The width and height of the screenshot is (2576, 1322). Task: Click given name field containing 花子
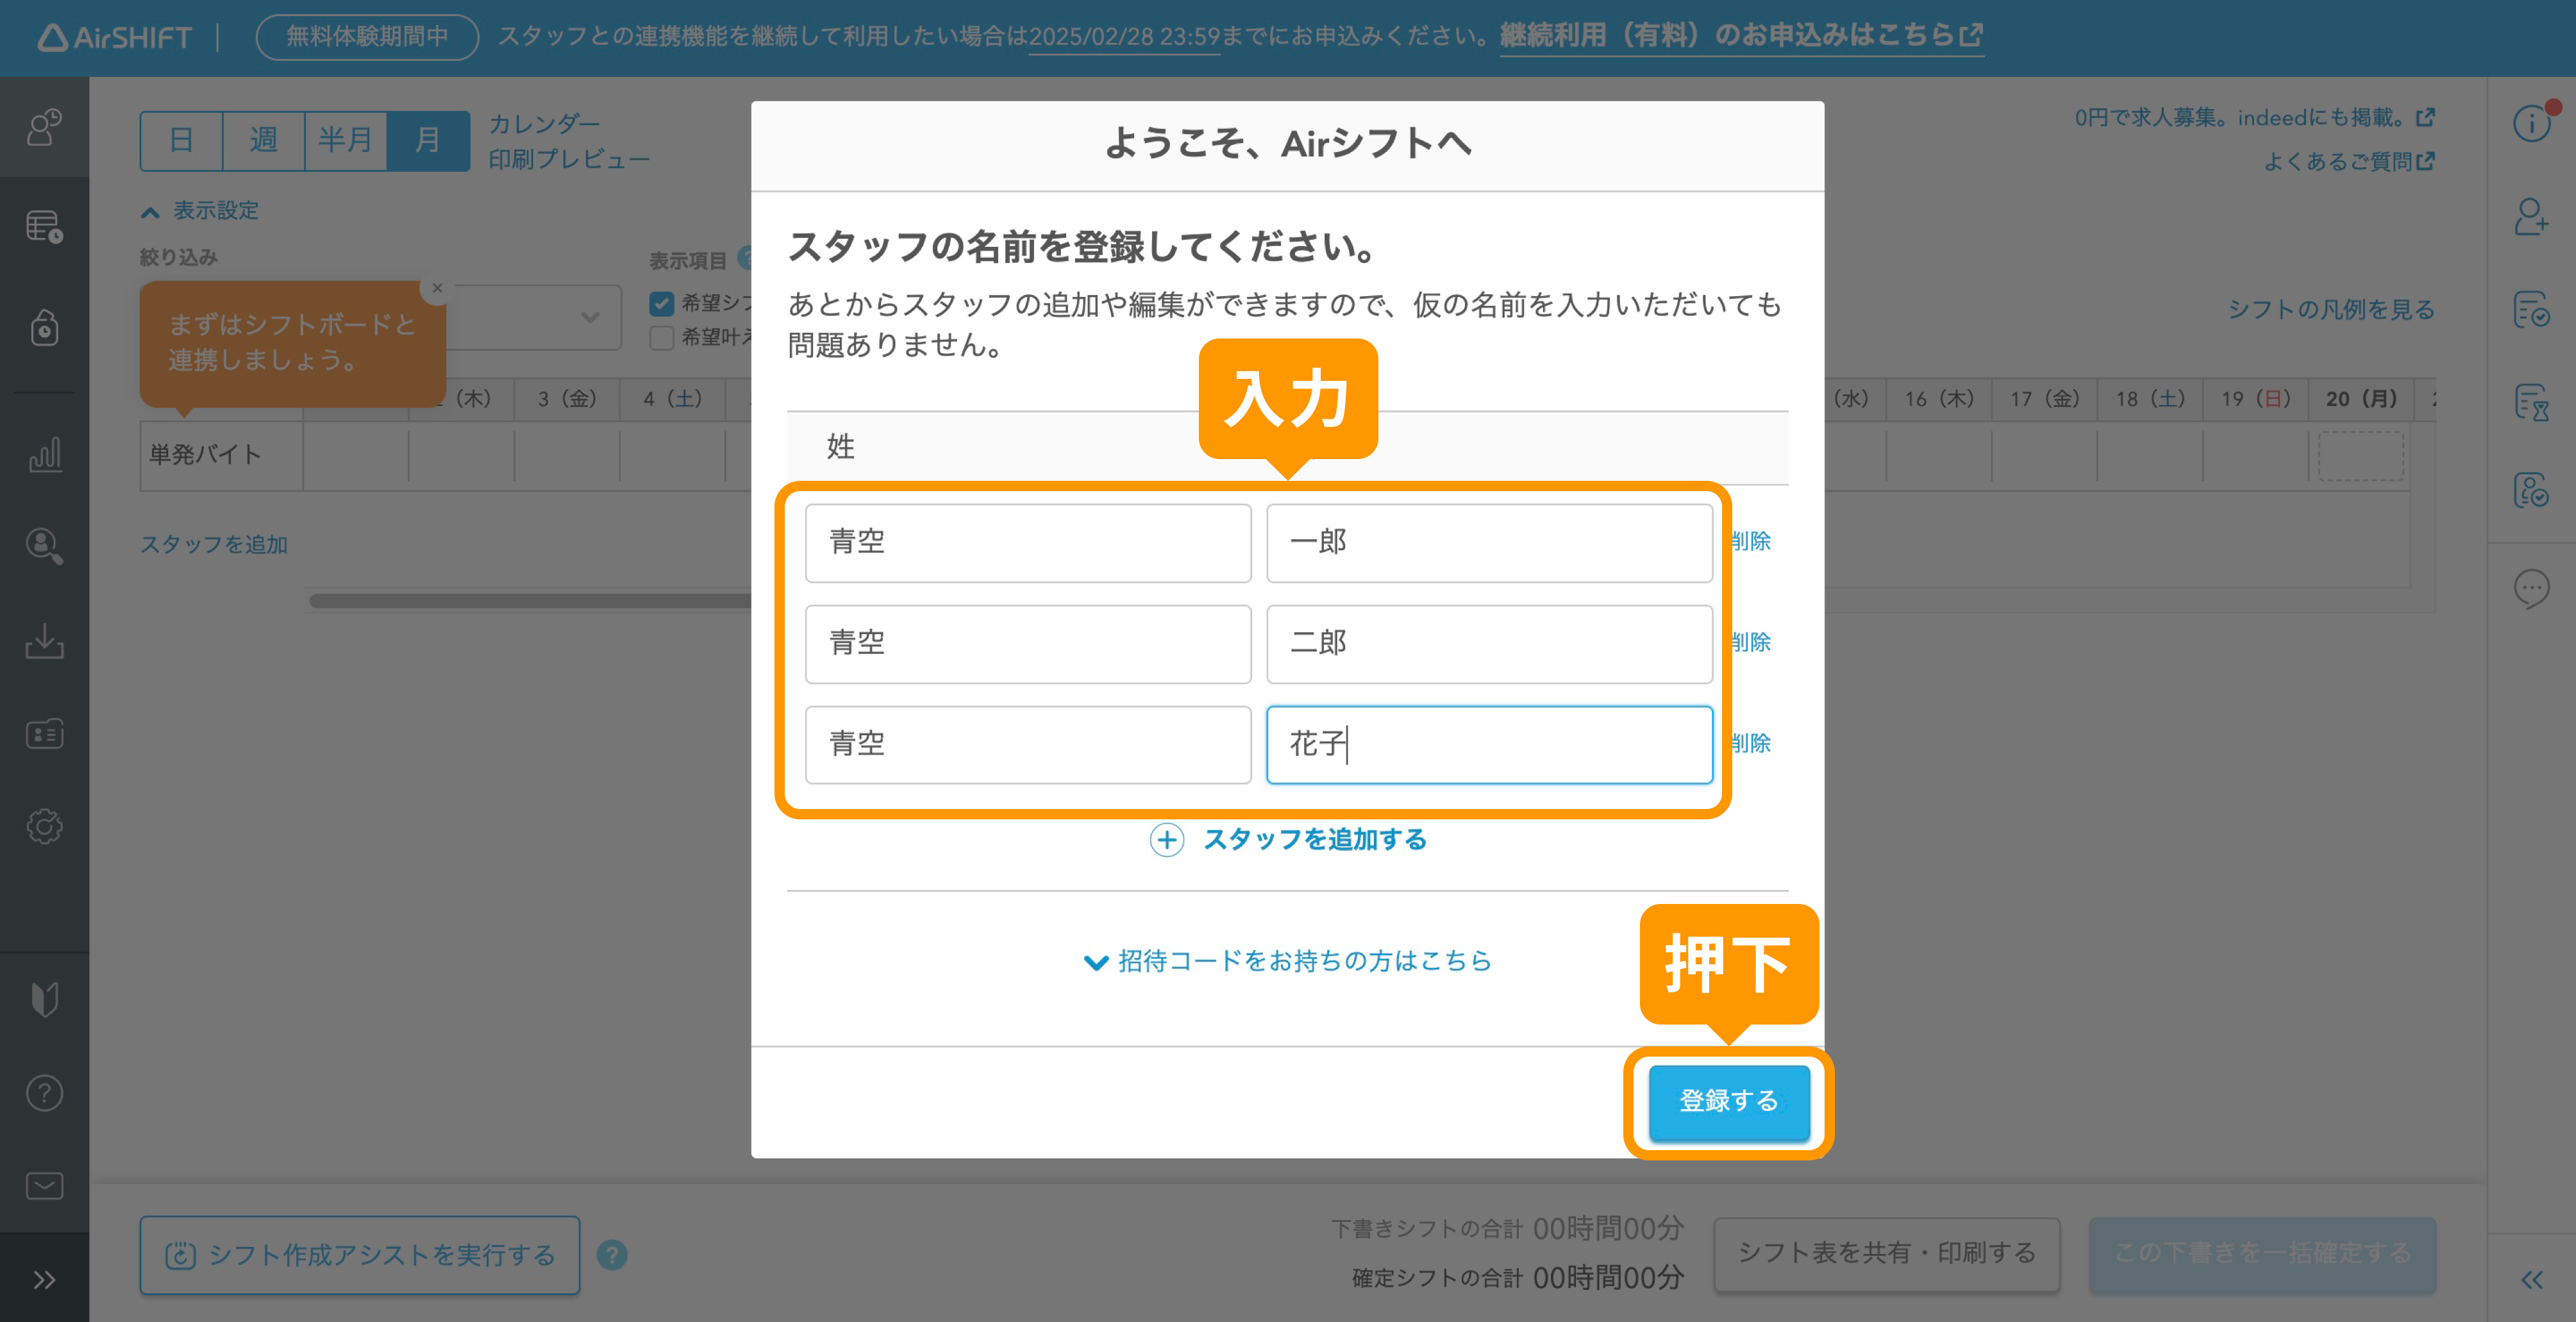tap(1489, 745)
